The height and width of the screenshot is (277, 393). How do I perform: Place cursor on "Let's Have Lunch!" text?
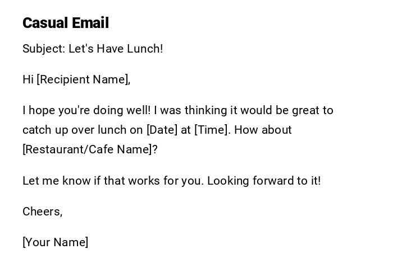116,49
